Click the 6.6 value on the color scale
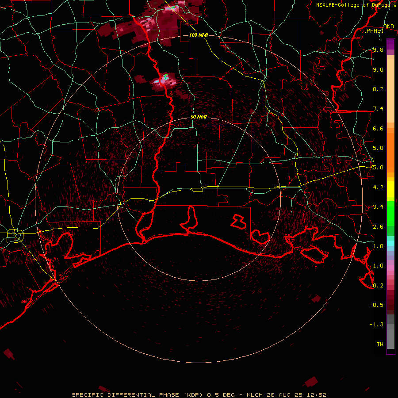This screenshot has height=398, width=398. pyautogui.click(x=378, y=128)
